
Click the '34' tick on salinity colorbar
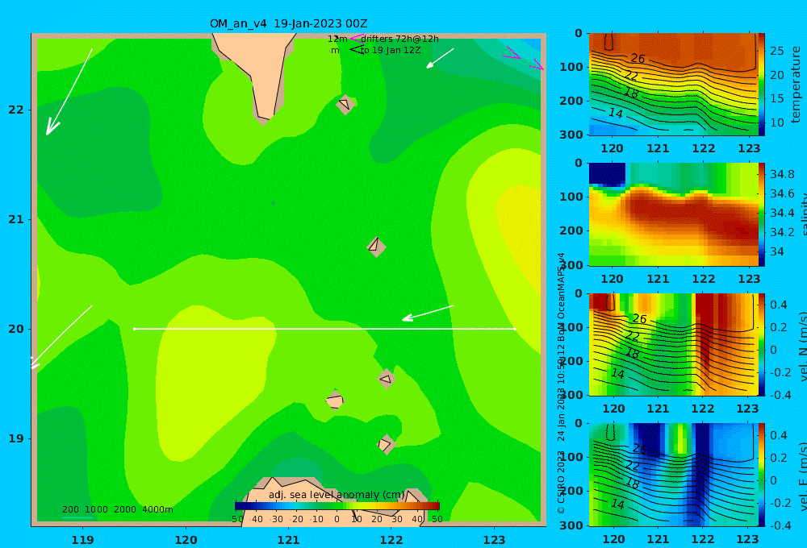coord(777,251)
